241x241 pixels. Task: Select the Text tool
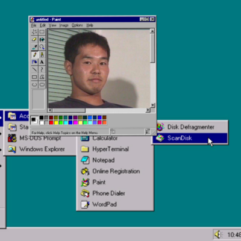click(42, 62)
